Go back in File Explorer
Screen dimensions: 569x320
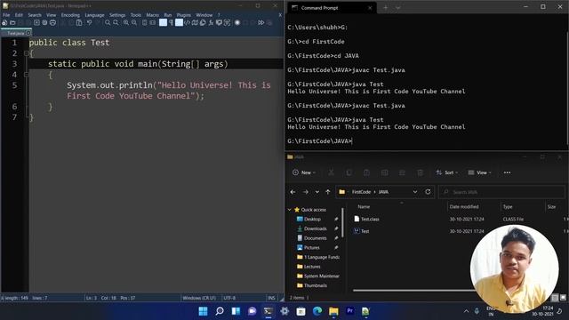pyautogui.click(x=293, y=192)
